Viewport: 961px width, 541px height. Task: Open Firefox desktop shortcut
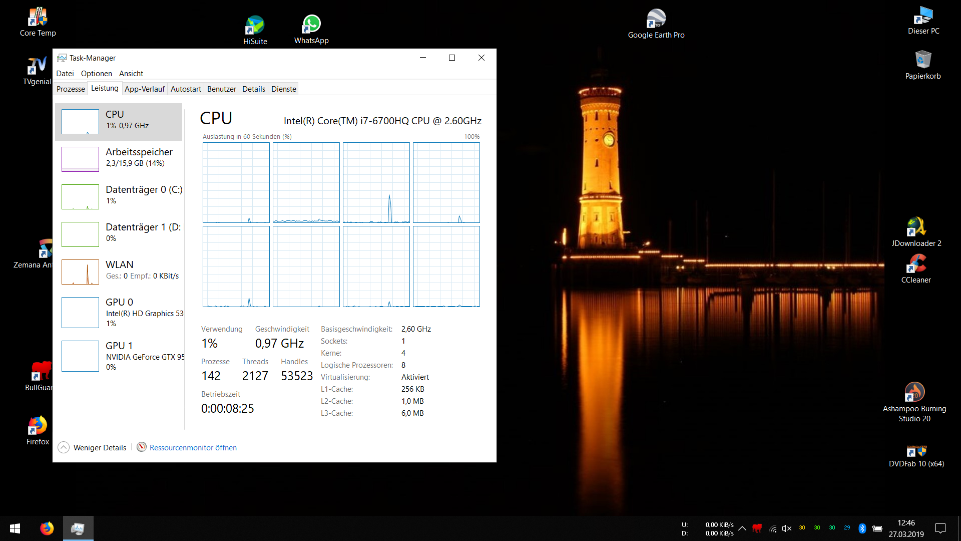coord(38,431)
